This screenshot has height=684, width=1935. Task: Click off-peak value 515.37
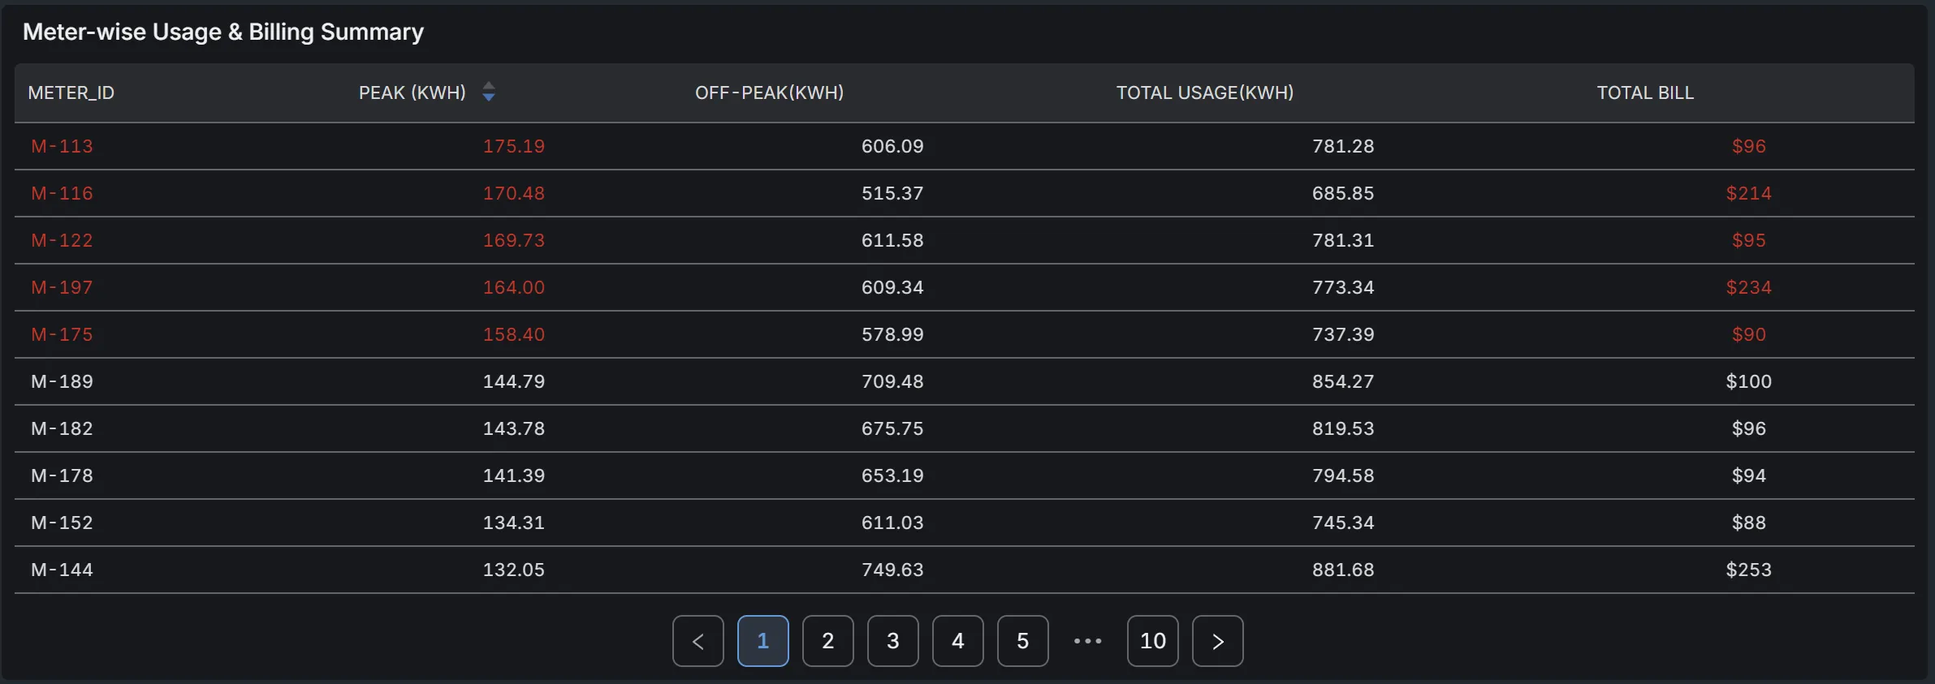point(892,193)
